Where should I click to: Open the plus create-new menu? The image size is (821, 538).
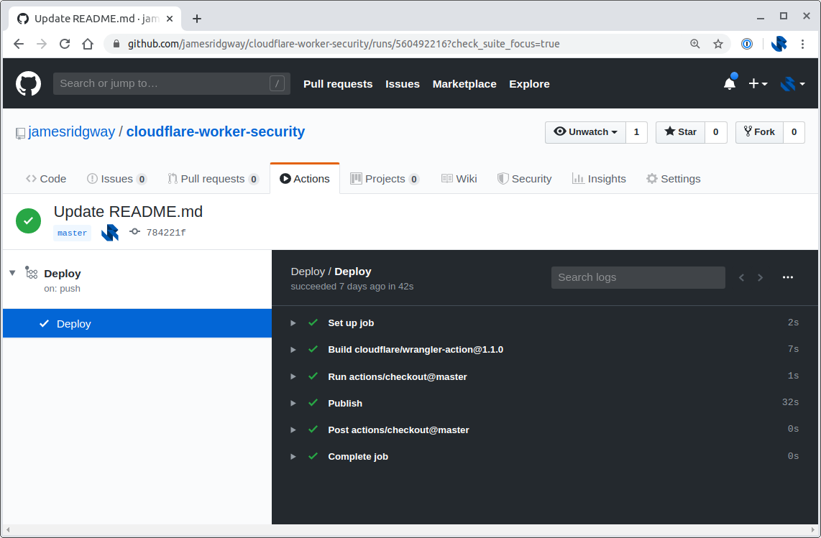[758, 84]
